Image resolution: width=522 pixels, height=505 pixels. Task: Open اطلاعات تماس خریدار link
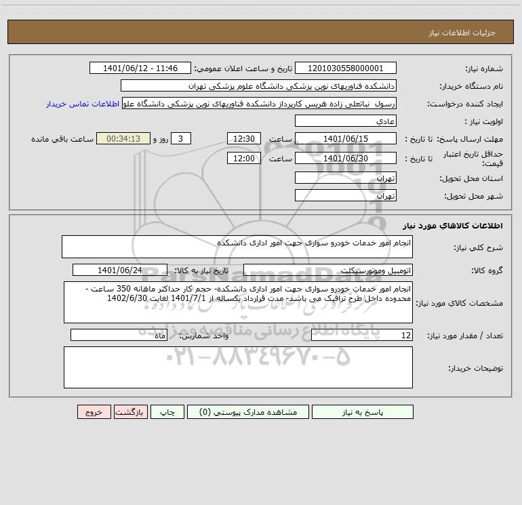[x=83, y=104]
